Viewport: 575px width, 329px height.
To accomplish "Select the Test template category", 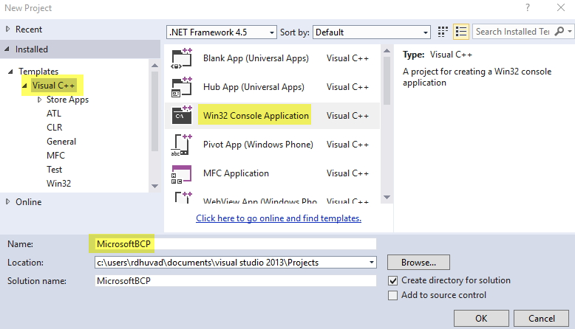I will tap(54, 170).
